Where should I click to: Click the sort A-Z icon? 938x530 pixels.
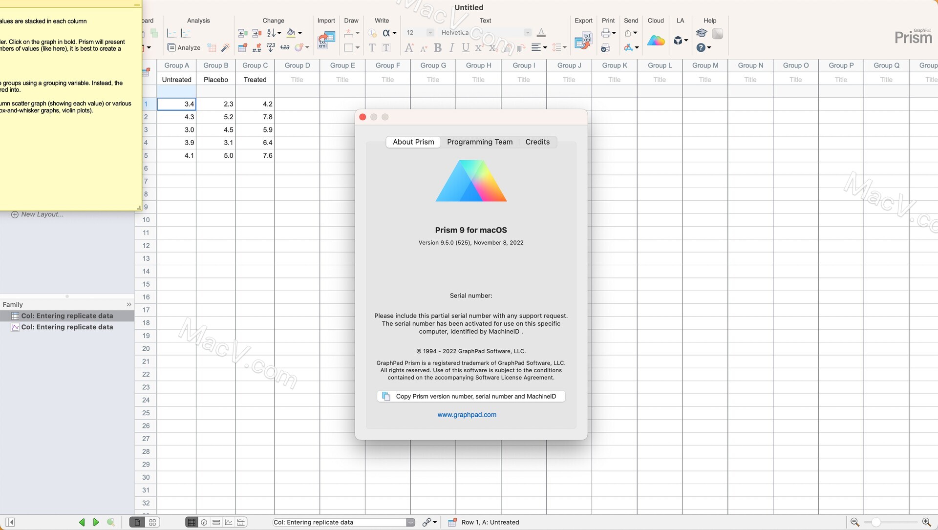point(274,33)
